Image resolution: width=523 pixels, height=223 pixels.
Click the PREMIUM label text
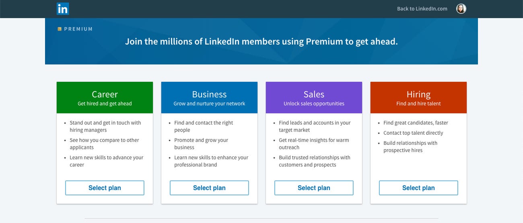click(78, 29)
